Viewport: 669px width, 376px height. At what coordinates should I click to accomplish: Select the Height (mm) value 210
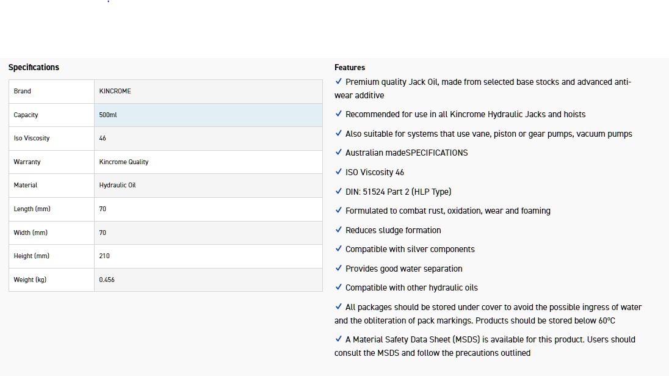point(104,256)
